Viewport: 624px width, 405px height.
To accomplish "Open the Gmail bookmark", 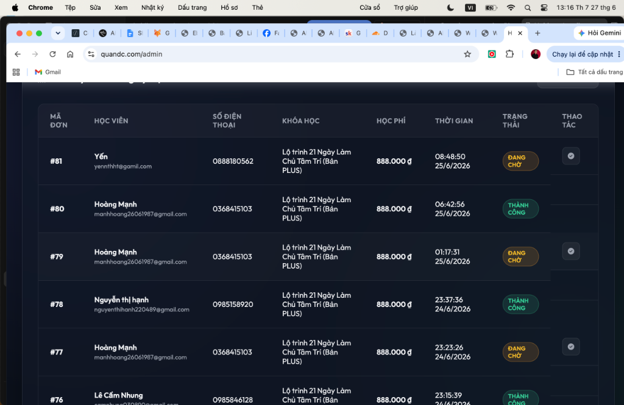I will click(48, 72).
